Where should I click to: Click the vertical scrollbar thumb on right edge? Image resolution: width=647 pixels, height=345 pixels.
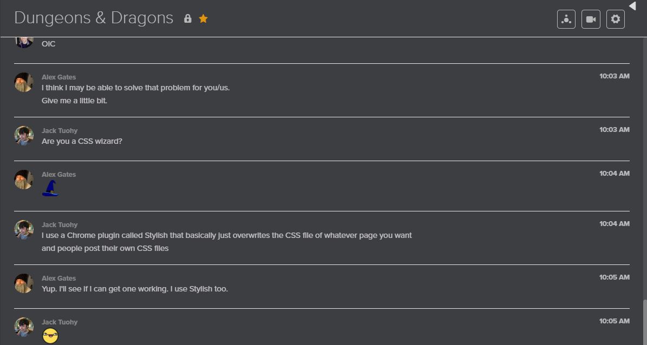click(644, 322)
